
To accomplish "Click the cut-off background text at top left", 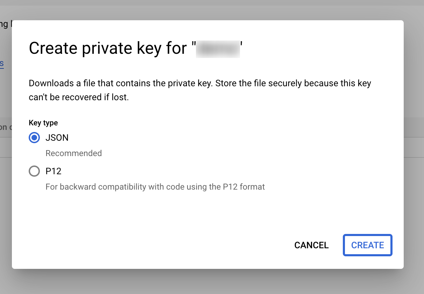I will [5, 24].
